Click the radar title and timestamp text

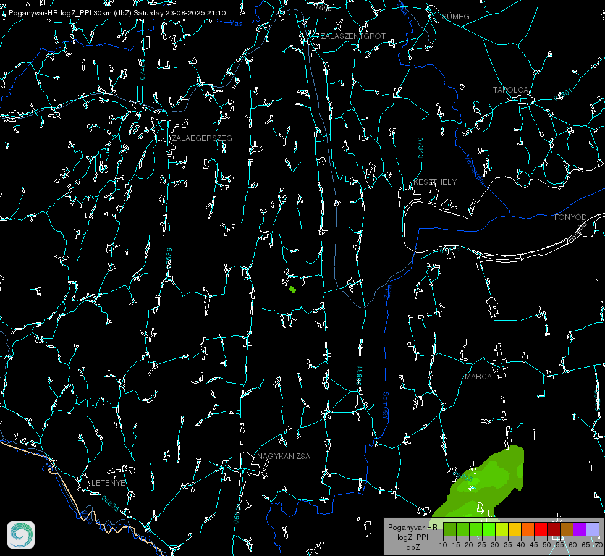pyautogui.click(x=117, y=13)
